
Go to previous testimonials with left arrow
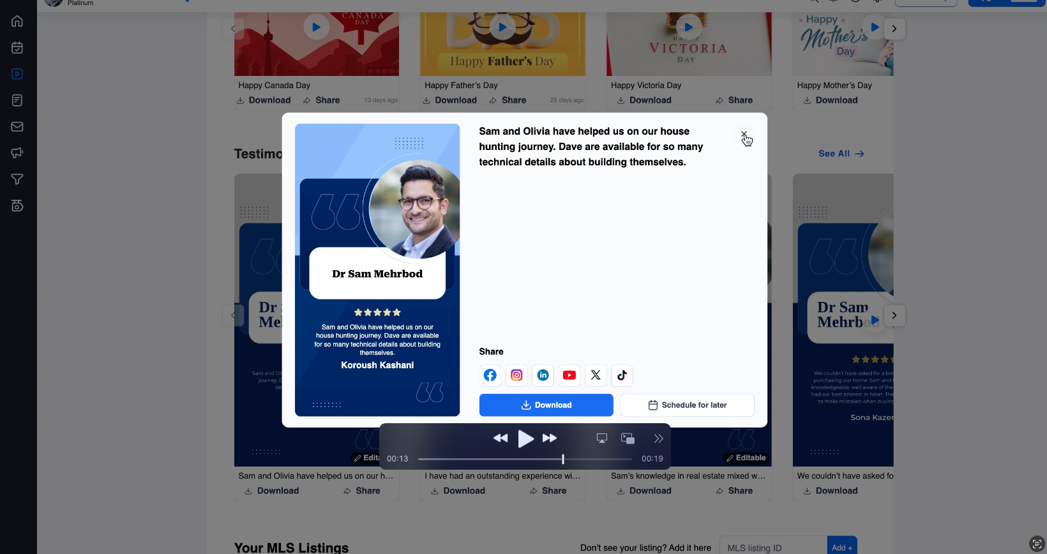[233, 315]
